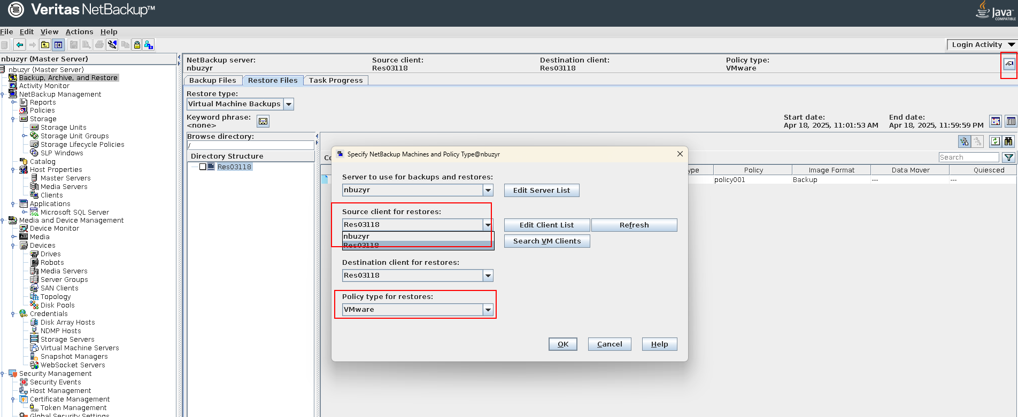
Task: Open Policies node in the tree
Action: click(x=42, y=111)
